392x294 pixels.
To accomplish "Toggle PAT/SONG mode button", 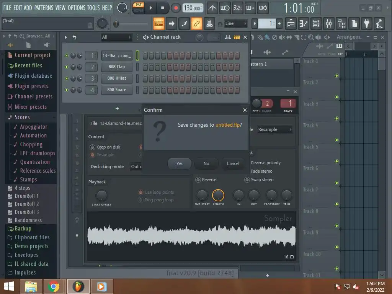I will point(138,8).
